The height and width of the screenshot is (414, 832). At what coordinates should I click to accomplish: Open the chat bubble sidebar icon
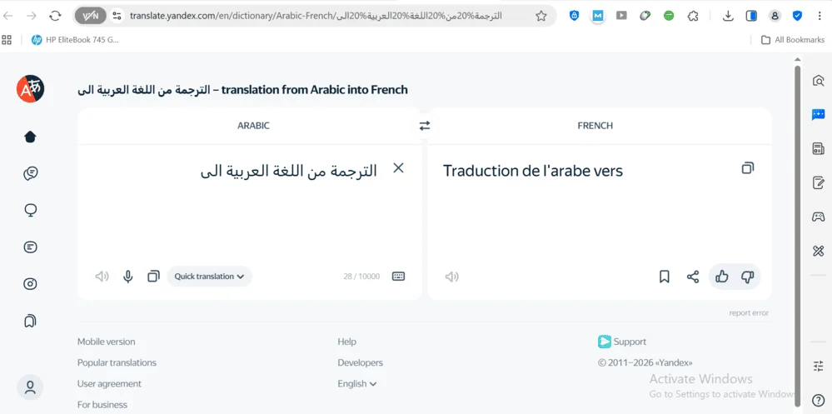(30, 173)
